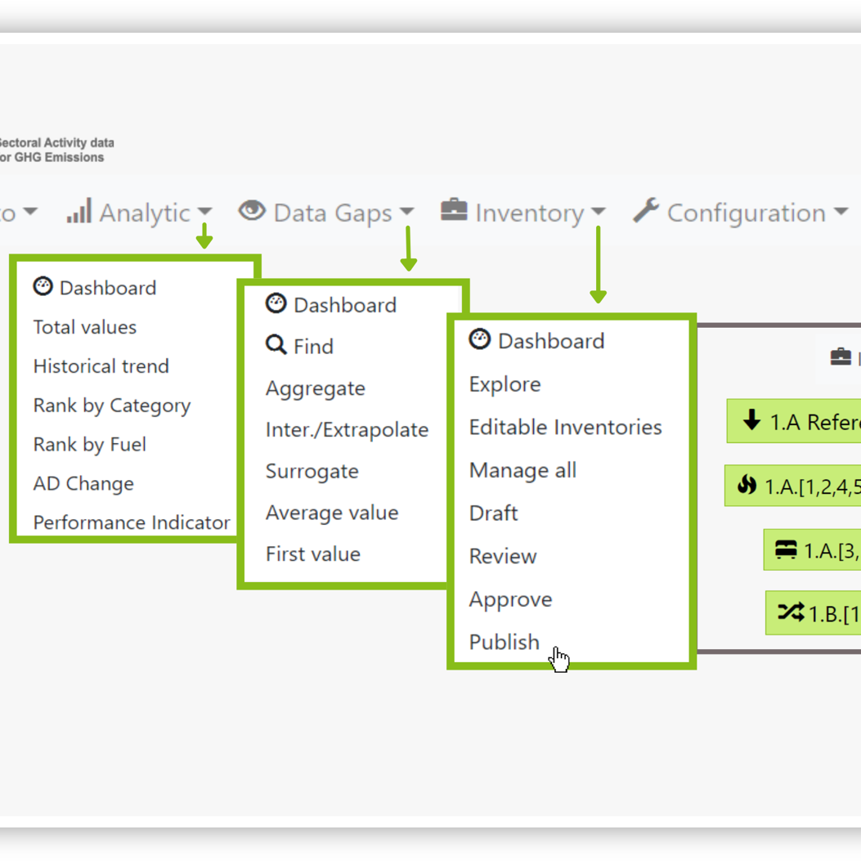This screenshot has width=861, height=861.
Task: Click the Data Gaps eye icon
Action: pos(252,210)
